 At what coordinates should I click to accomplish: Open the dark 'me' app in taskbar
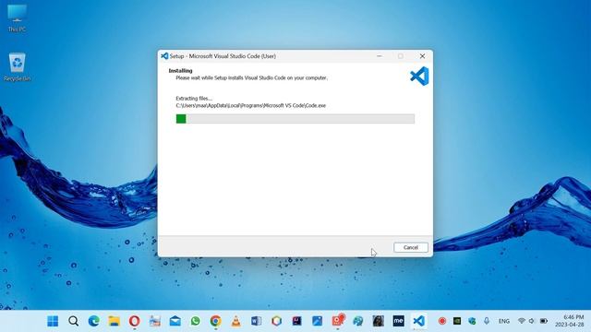(x=398, y=321)
